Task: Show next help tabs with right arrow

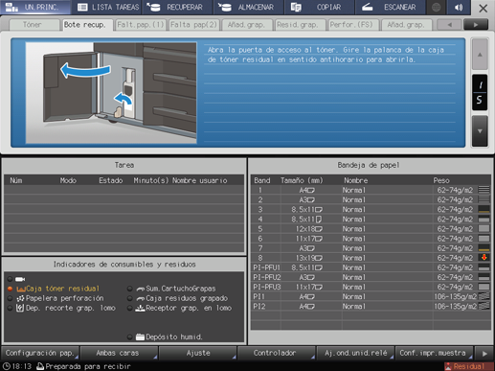Action: click(476, 25)
